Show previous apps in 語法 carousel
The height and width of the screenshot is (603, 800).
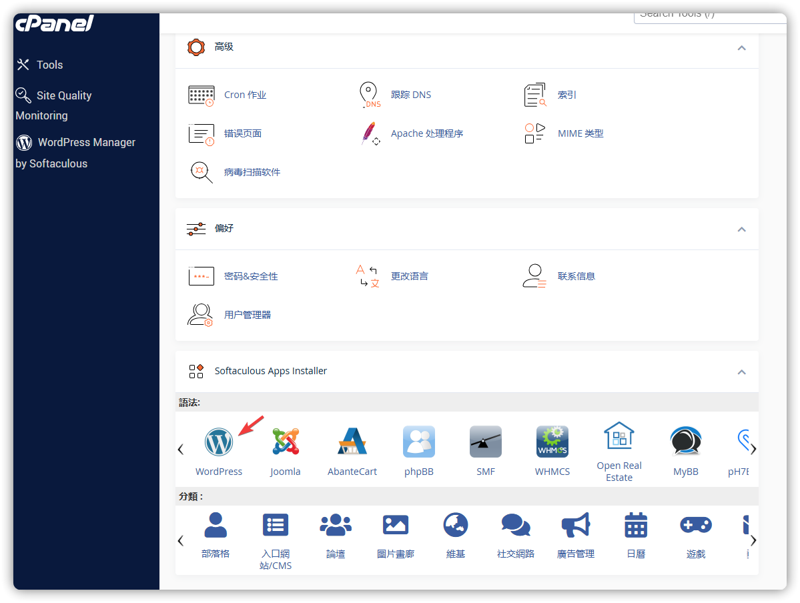point(181,450)
